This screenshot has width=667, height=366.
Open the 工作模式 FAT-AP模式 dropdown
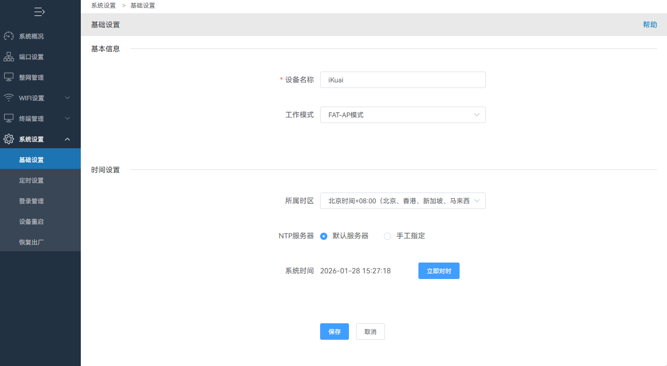pos(403,115)
